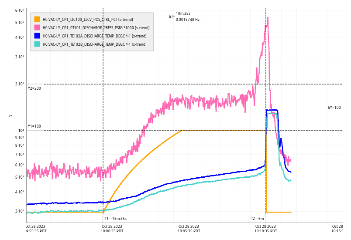This screenshot has width=351, height=240.
Task: Click the pink PT101 discharge pressure legend swatch
Action: pos(37,27)
